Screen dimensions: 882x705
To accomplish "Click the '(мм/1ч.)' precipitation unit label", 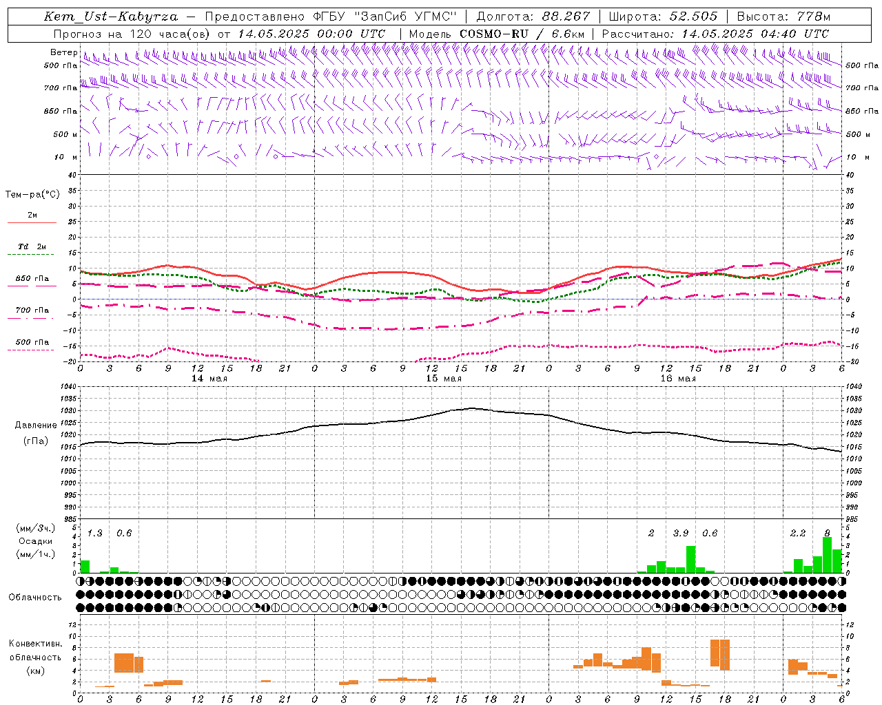I will click(35, 554).
